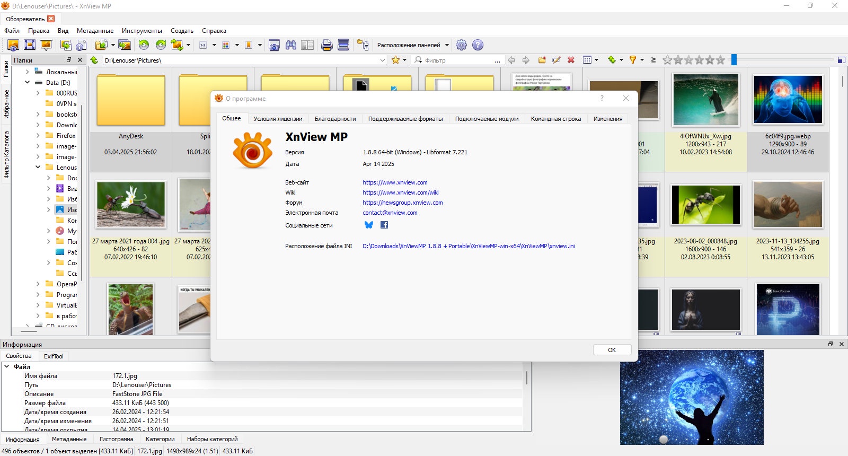The height and width of the screenshot is (456, 848).
Task: Expand the address path dropdown
Action: (x=383, y=60)
